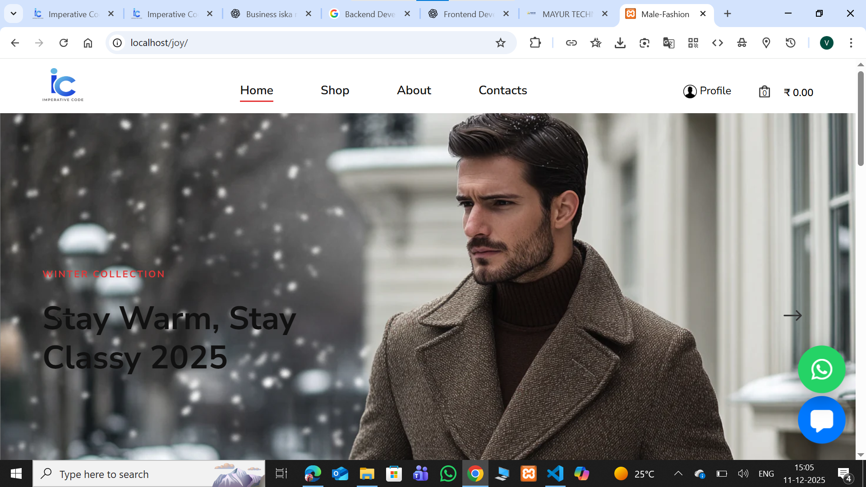Advance hero slider with right arrow
This screenshot has width=866, height=487.
(x=792, y=316)
